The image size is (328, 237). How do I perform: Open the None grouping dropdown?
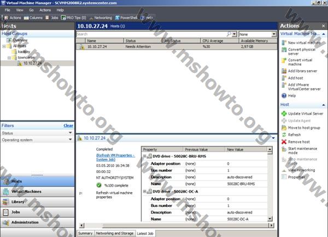[274, 34]
